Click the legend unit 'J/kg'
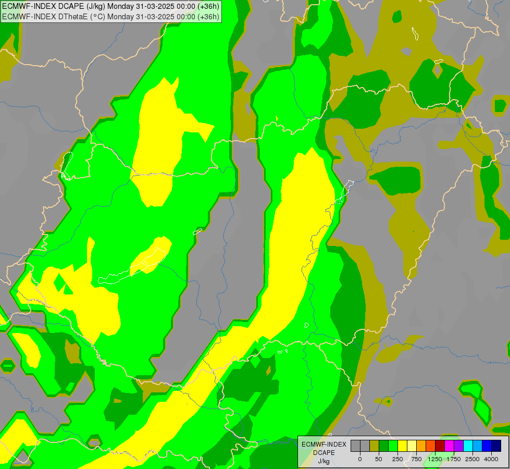This screenshot has width=510, height=469. tap(324, 461)
